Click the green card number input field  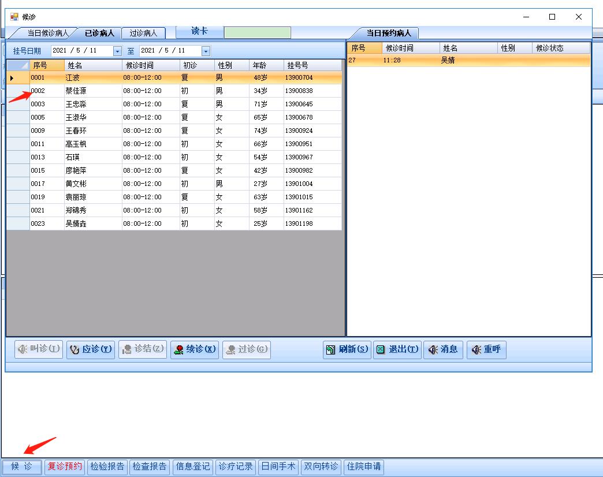(257, 32)
